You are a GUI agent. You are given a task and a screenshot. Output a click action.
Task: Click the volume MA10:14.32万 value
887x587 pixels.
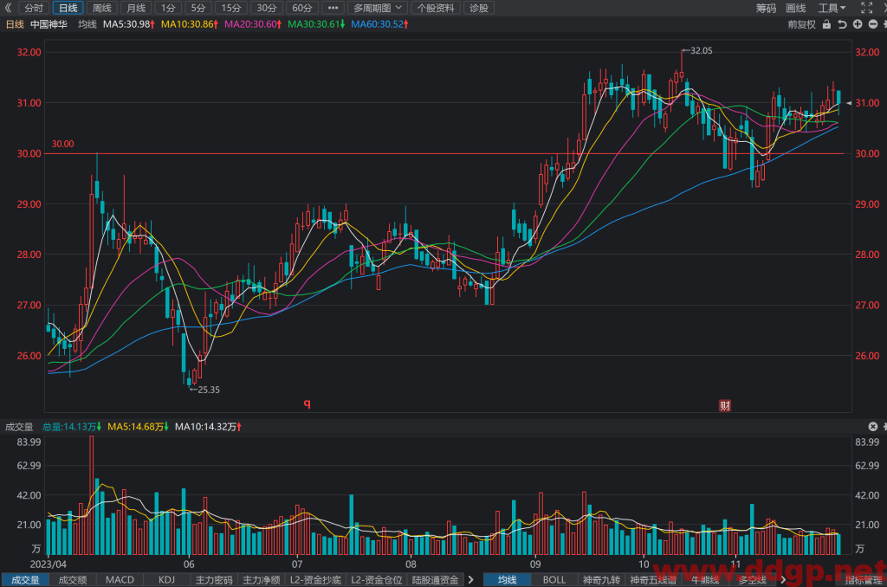[x=208, y=427]
